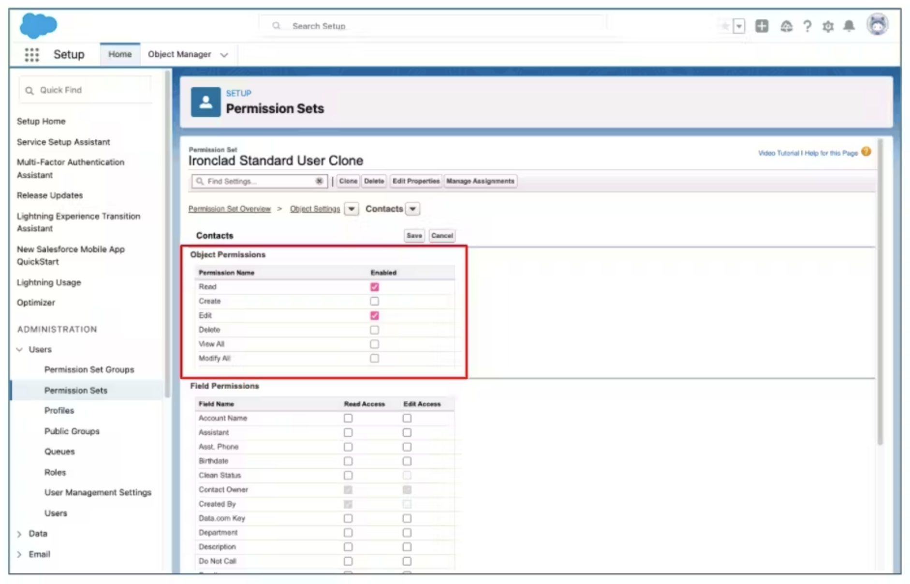Click the main page vertical scrollbar

click(x=880, y=292)
